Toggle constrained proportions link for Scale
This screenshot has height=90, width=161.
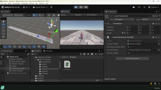point(125,33)
